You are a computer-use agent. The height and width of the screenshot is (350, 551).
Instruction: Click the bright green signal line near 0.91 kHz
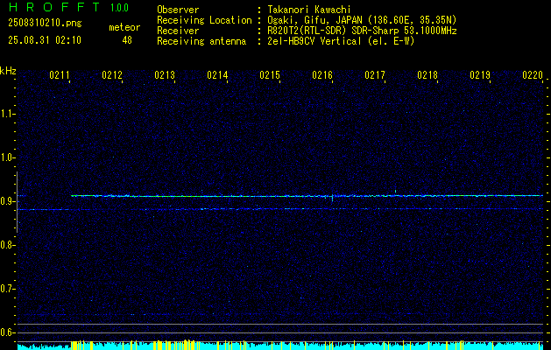[x=307, y=196]
